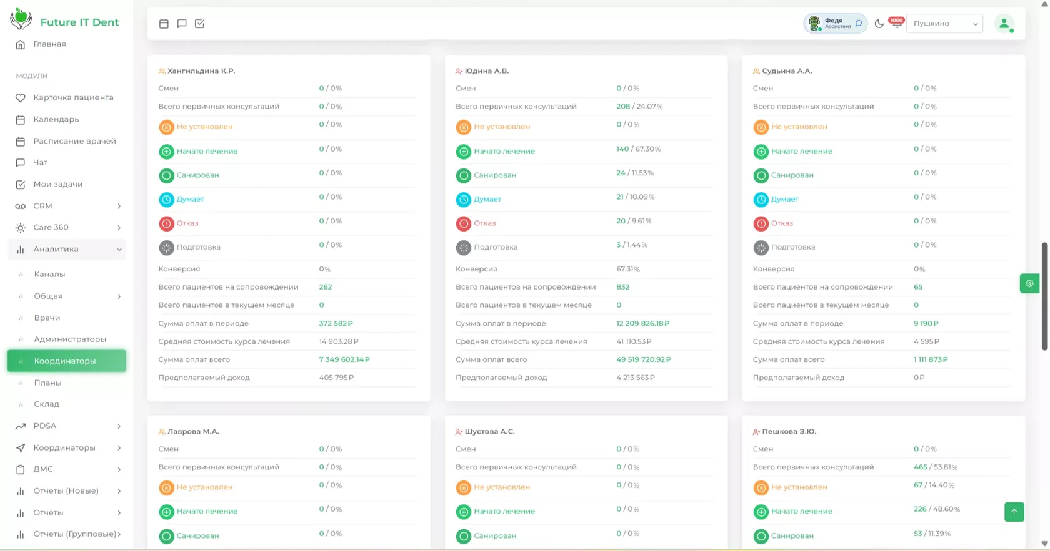Click the green settings gear on right edge
This screenshot has height=551, width=1050.
pos(1029,283)
